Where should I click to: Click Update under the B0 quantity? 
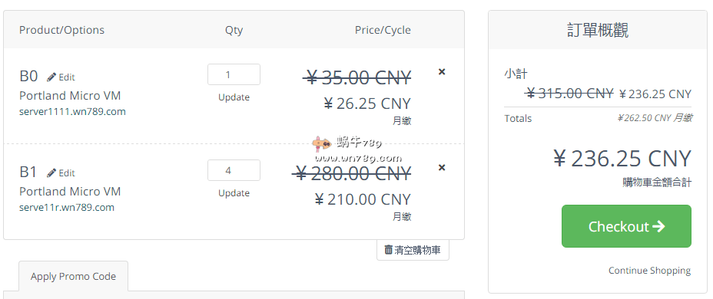234,97
